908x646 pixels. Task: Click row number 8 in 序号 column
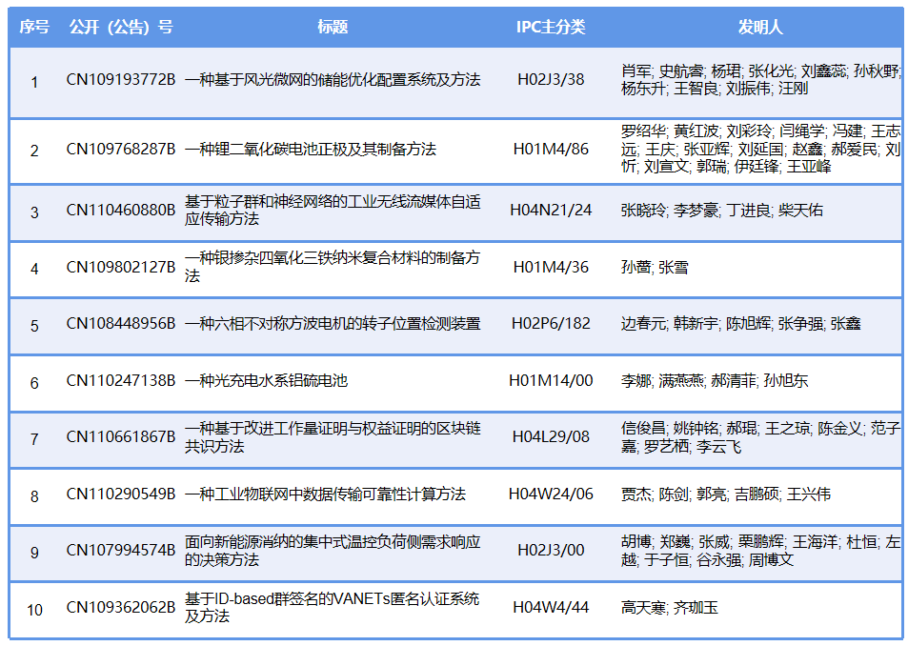point(34,496)
